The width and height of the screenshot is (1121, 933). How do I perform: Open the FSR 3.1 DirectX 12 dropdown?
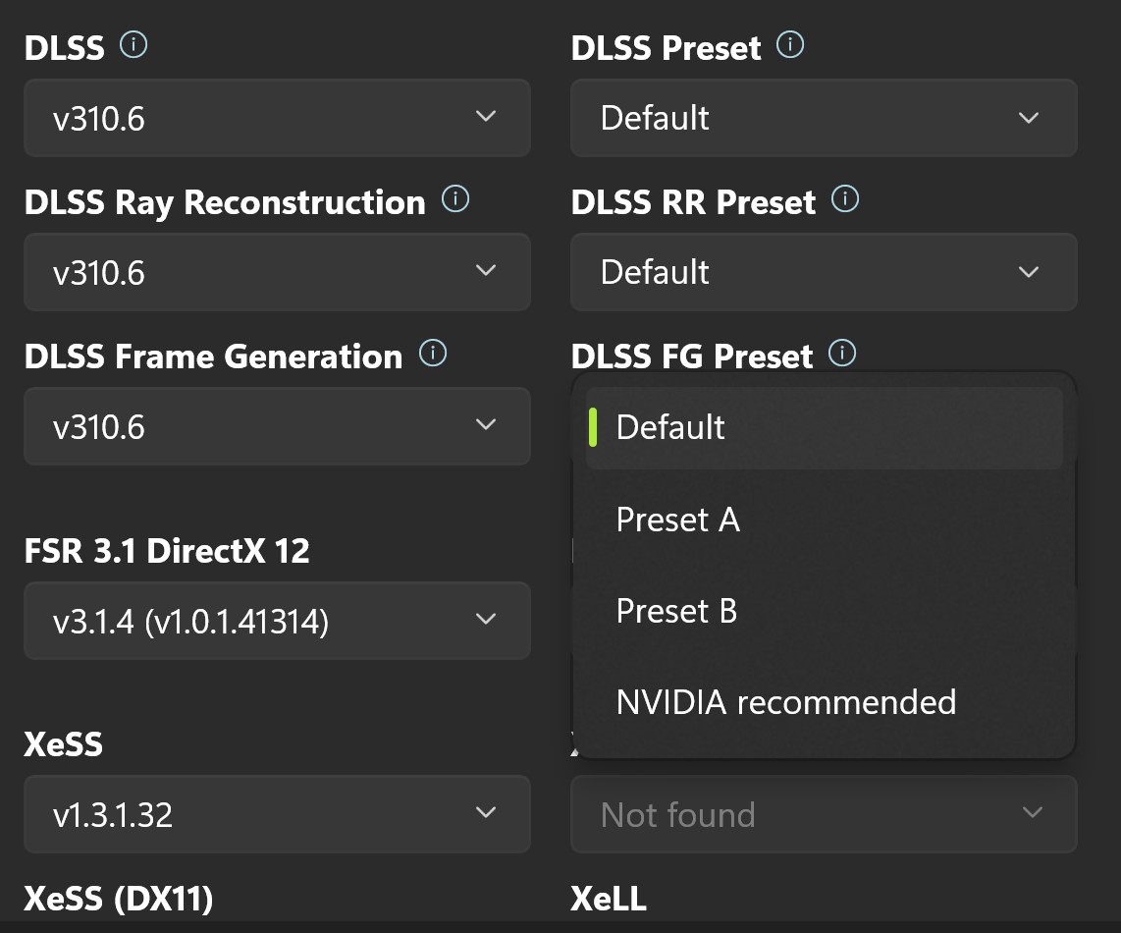pyautogui.click(x=278, y=621)
